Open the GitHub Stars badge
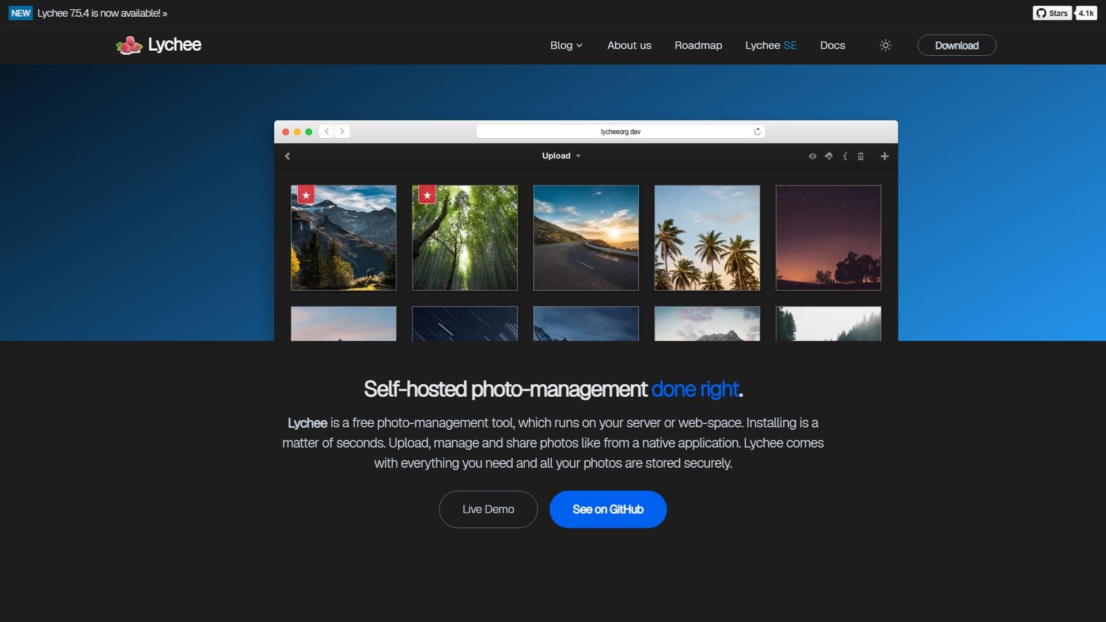The image size is (1106, 622). pos(1052,13)
